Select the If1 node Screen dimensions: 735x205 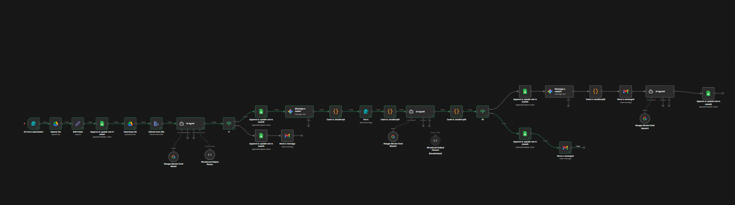(482, 111)
